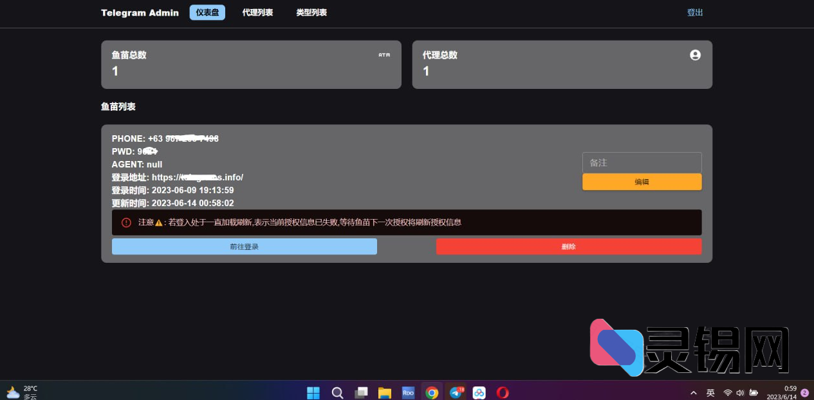This screenshot has height=400, width=814.
Task: Check battery status via tray battery icon
Action: (754, 392)
